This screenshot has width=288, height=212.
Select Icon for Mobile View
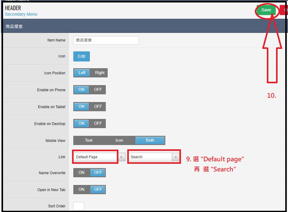pyautogui.click(x=119, y=140)
